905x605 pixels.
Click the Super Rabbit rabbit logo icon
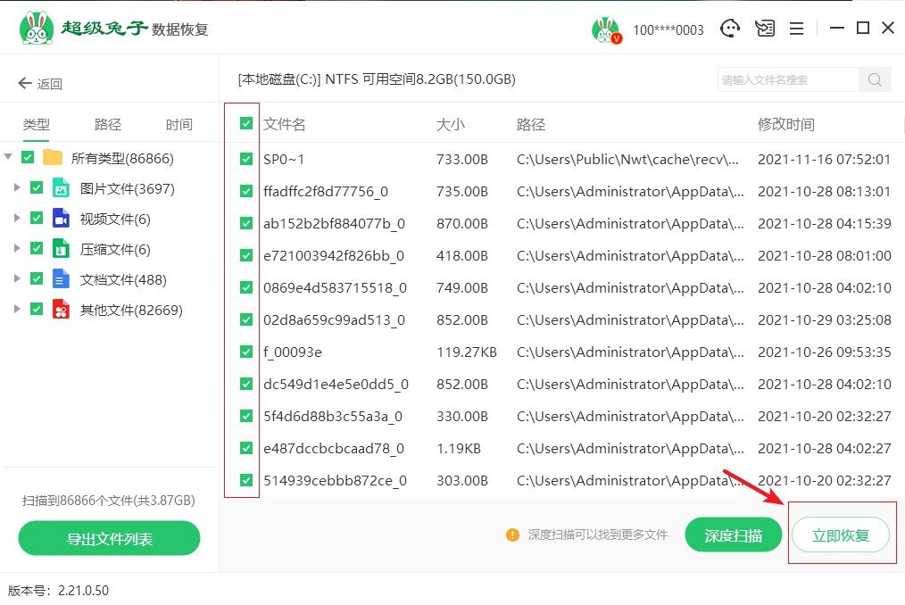point(36,26)
